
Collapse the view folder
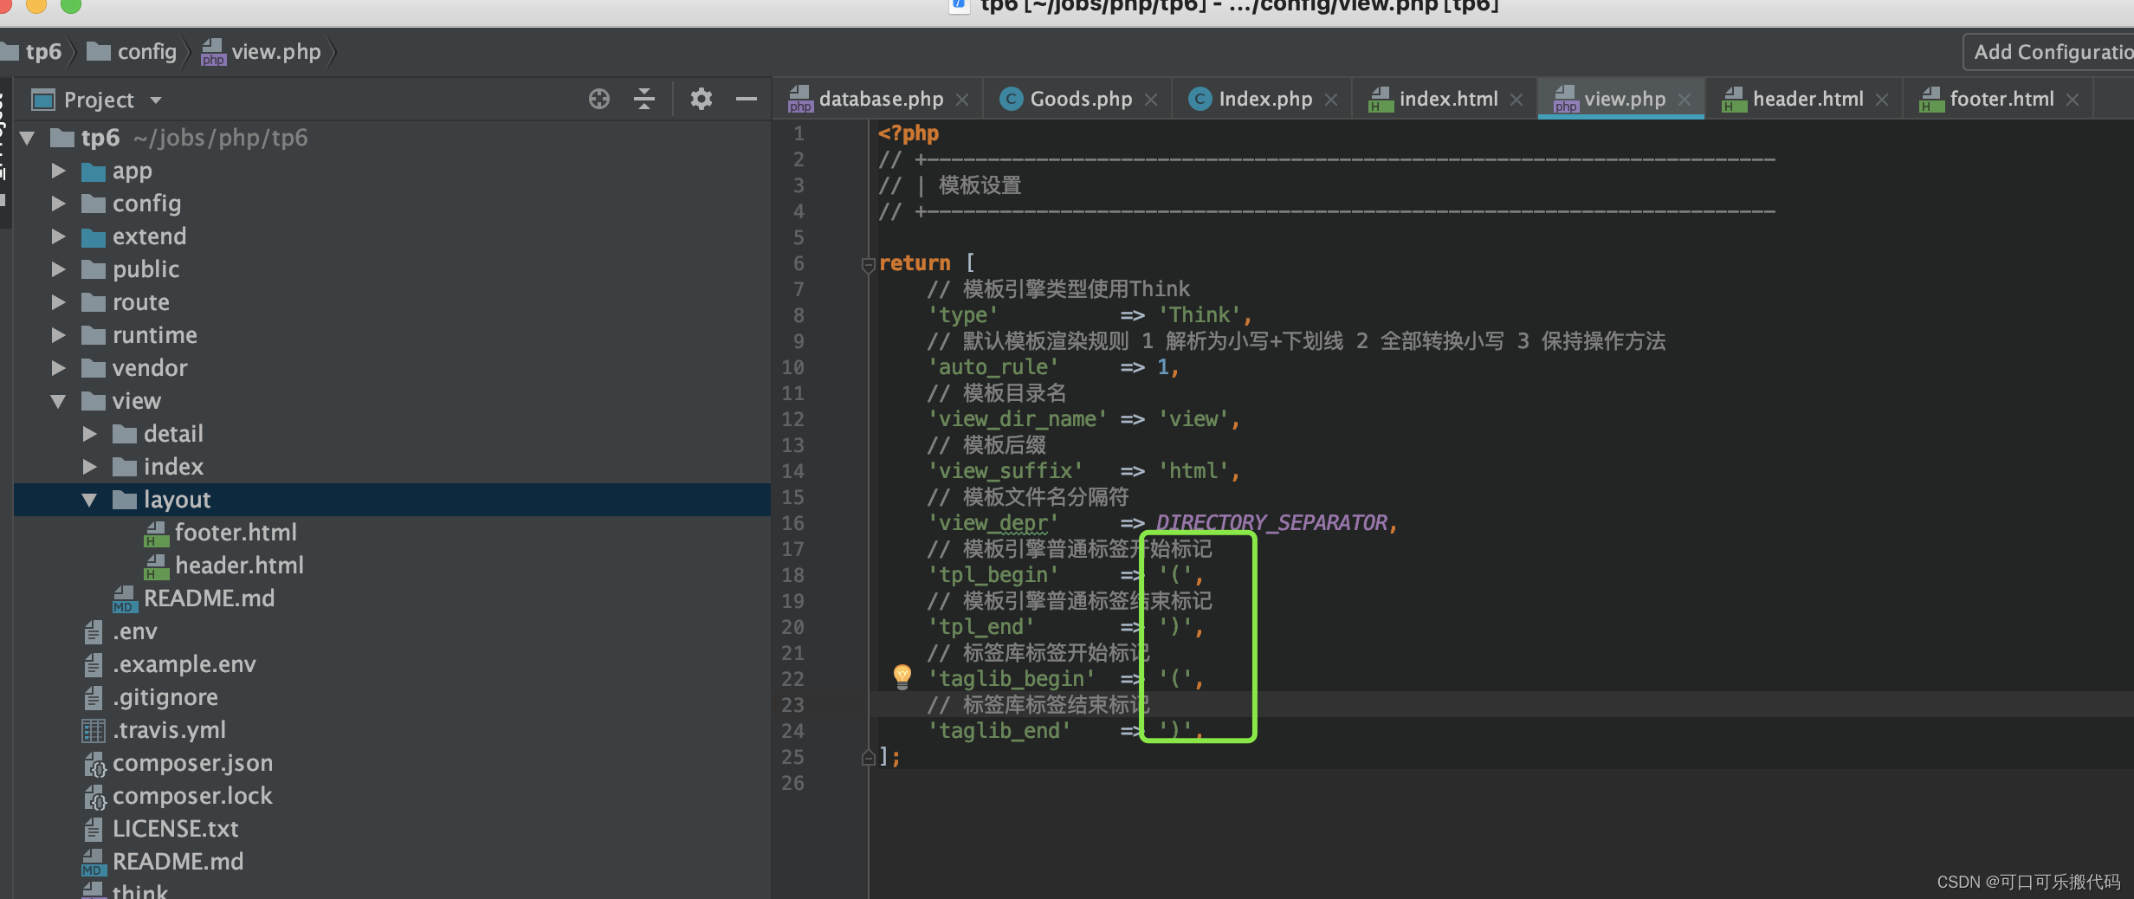tap(58, 401)
